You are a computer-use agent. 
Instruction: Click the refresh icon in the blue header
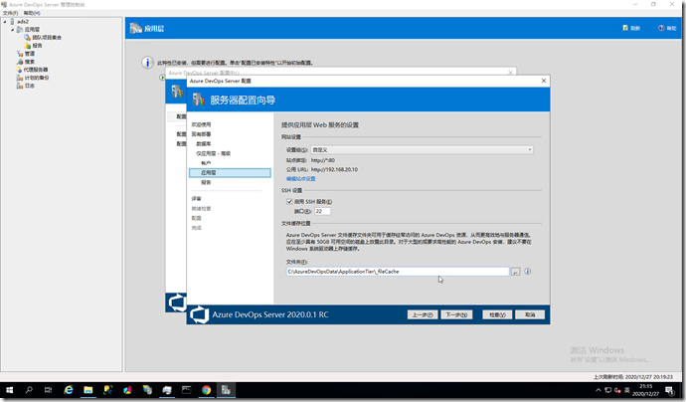coord(625,28)
